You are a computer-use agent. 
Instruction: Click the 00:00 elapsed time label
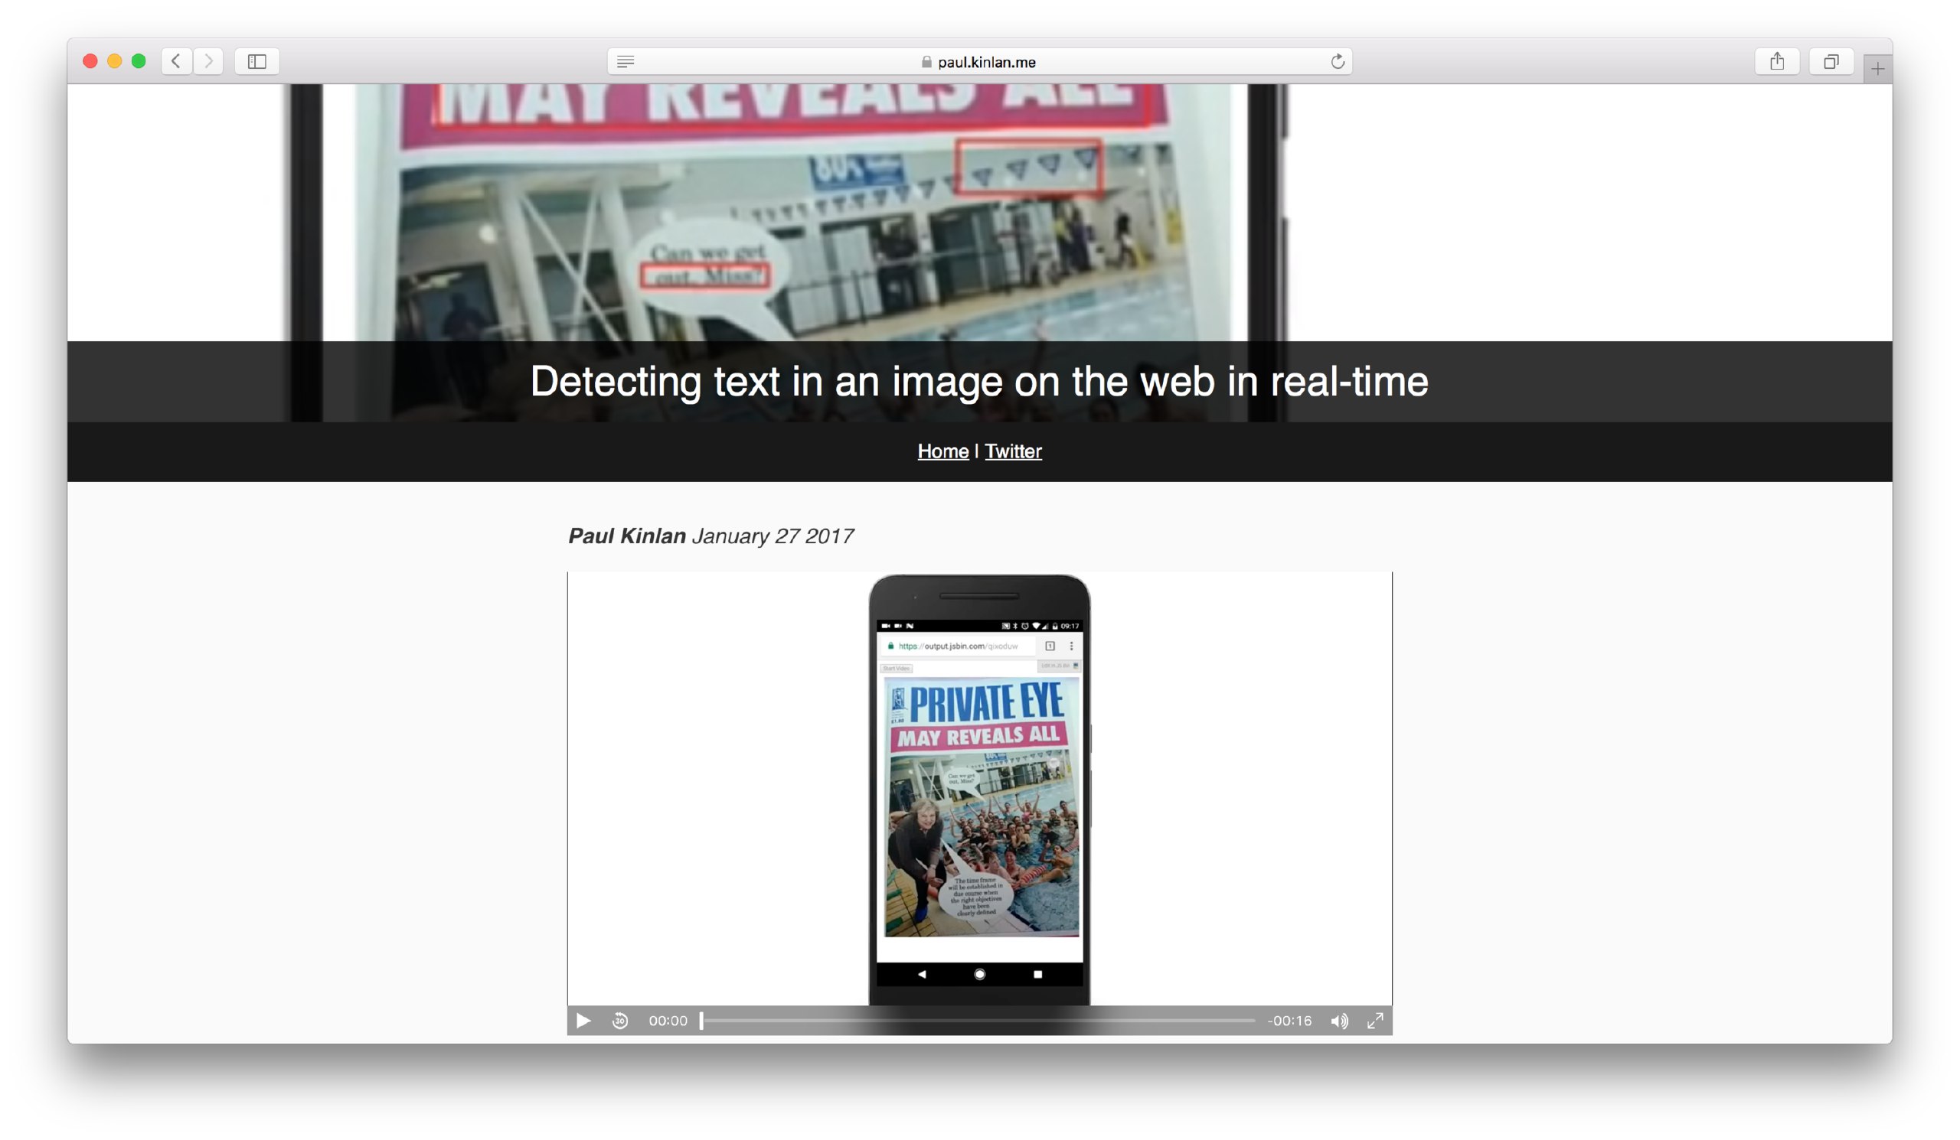click(668, 1021)
